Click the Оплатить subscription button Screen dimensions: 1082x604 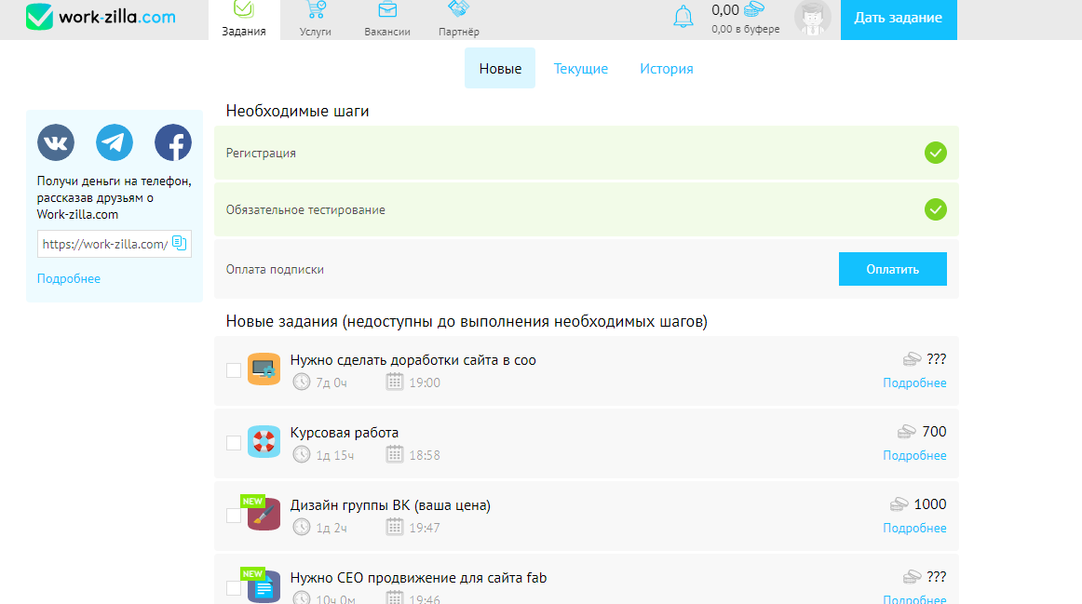pyautogui.click(x=893, y=269)
